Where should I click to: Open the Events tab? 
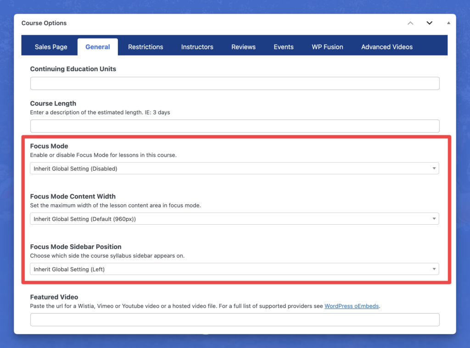[284, 47]
